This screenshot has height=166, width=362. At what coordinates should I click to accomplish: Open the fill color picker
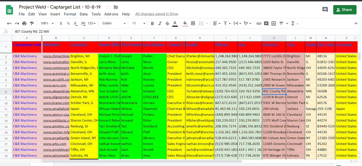click(x=185, y=23)
